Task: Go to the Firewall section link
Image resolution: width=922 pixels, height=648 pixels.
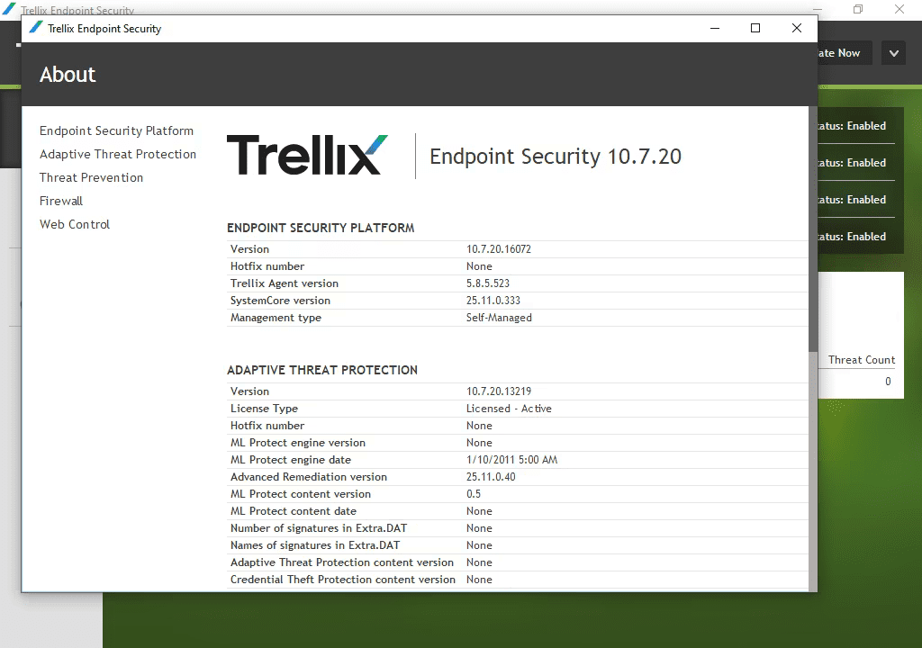Action: pos(61,201)
